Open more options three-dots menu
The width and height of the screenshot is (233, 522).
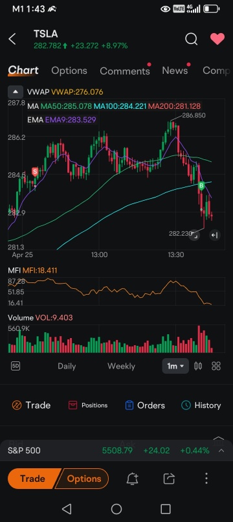tap(206, 479)
